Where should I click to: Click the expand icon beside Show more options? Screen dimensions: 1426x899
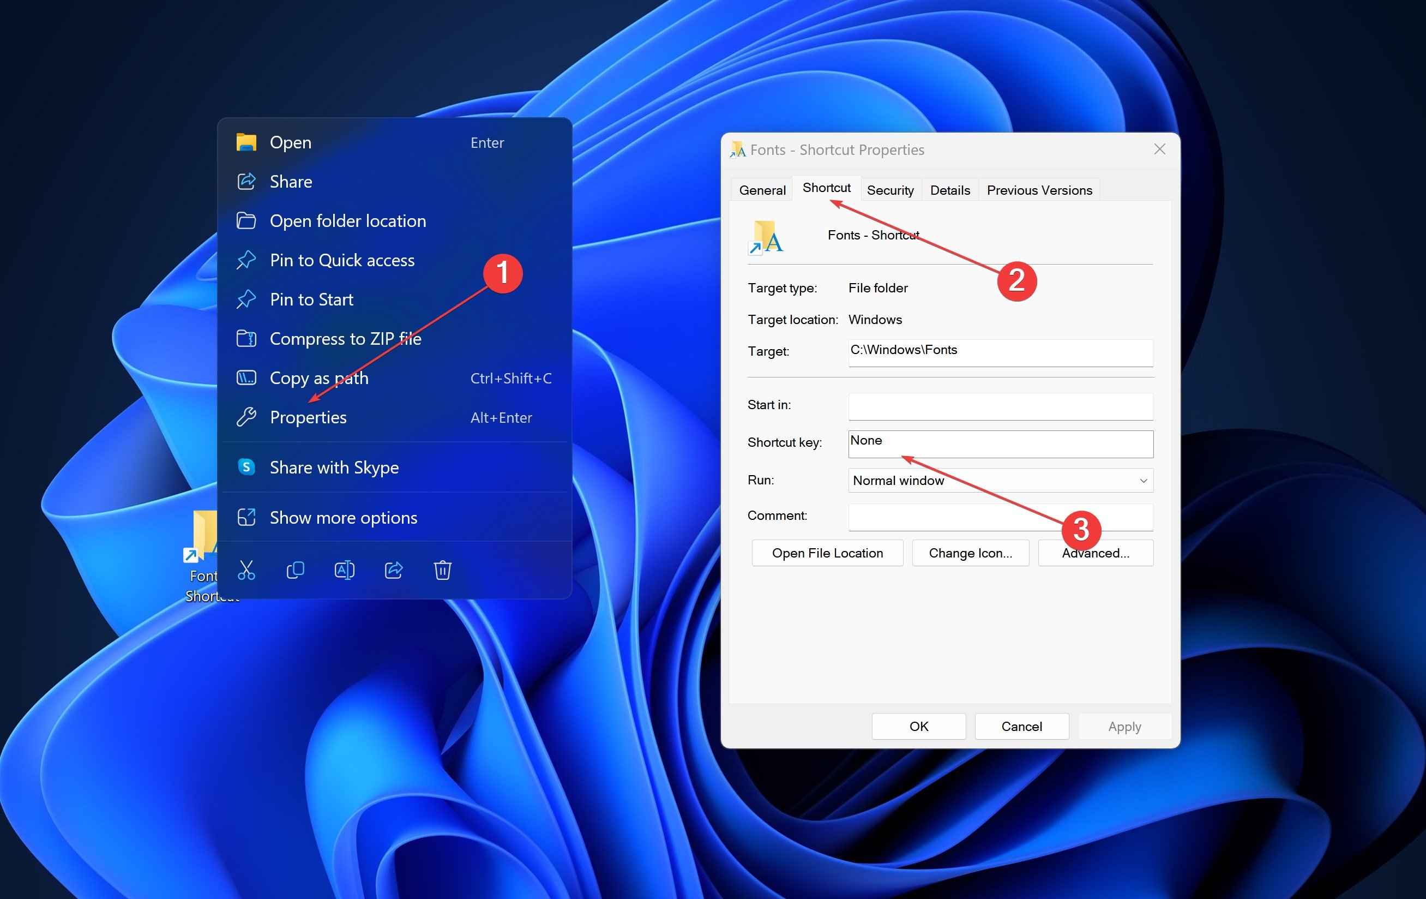[246, 517]
